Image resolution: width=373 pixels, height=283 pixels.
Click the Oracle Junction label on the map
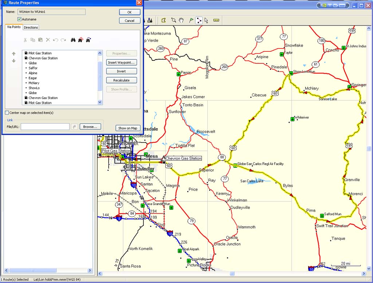coord(227,244)
